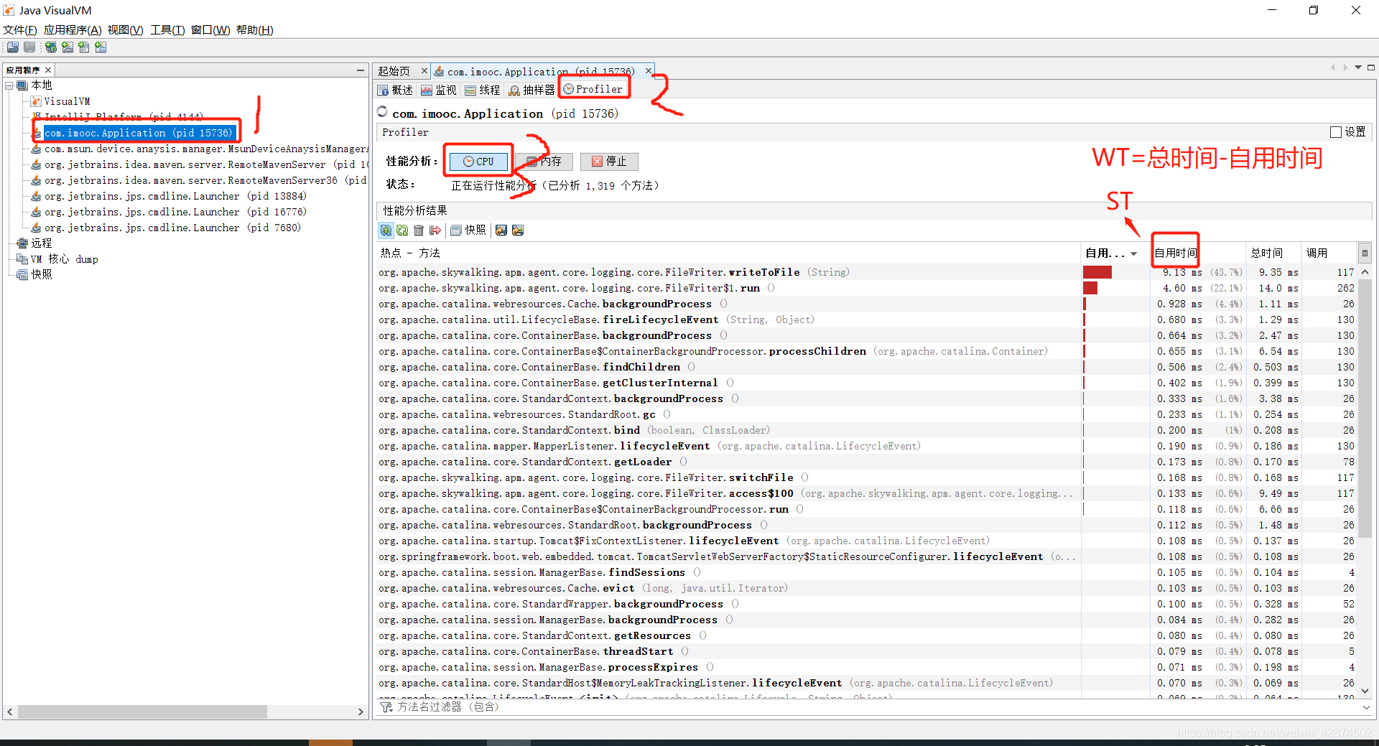Click the results table scroll-down arrow

[1365, 691]
